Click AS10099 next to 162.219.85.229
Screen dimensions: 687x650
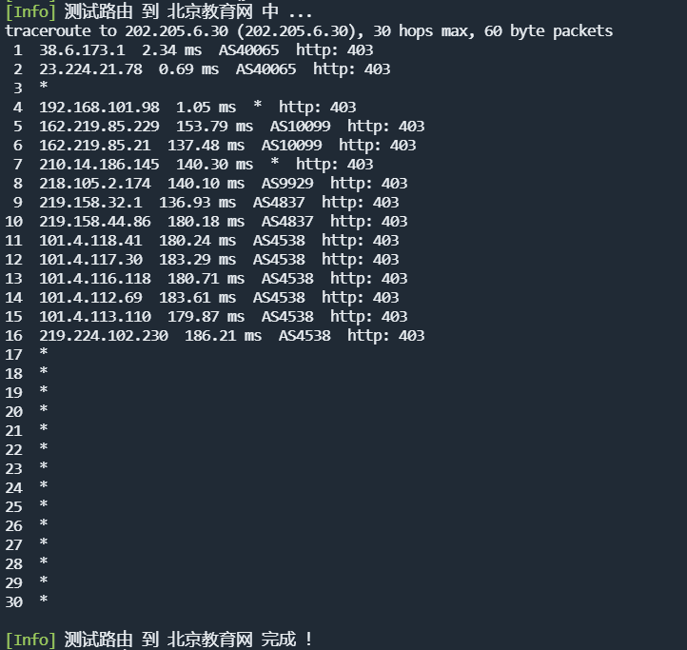tap(300, 127)
